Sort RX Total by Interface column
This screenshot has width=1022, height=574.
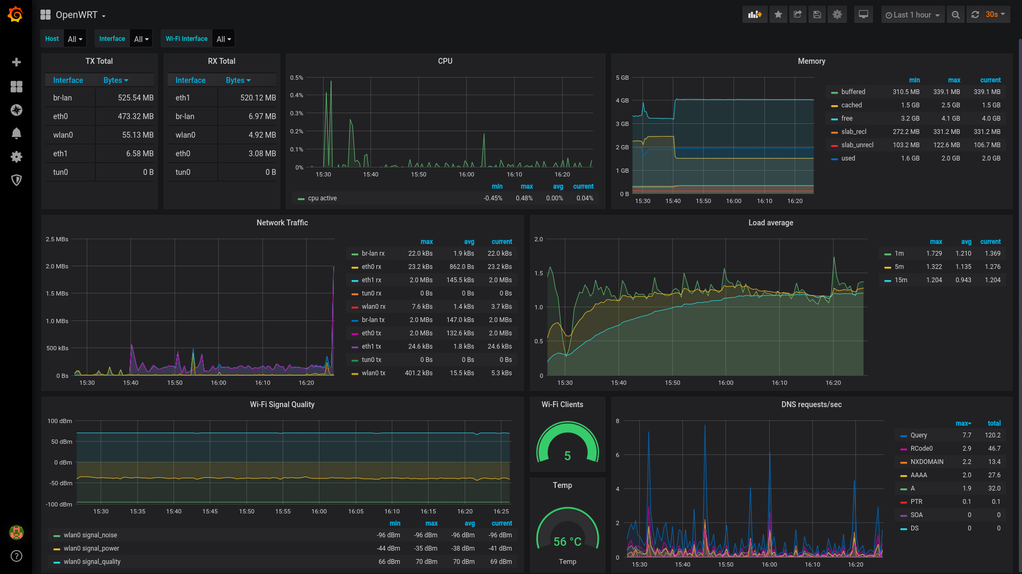190,80
